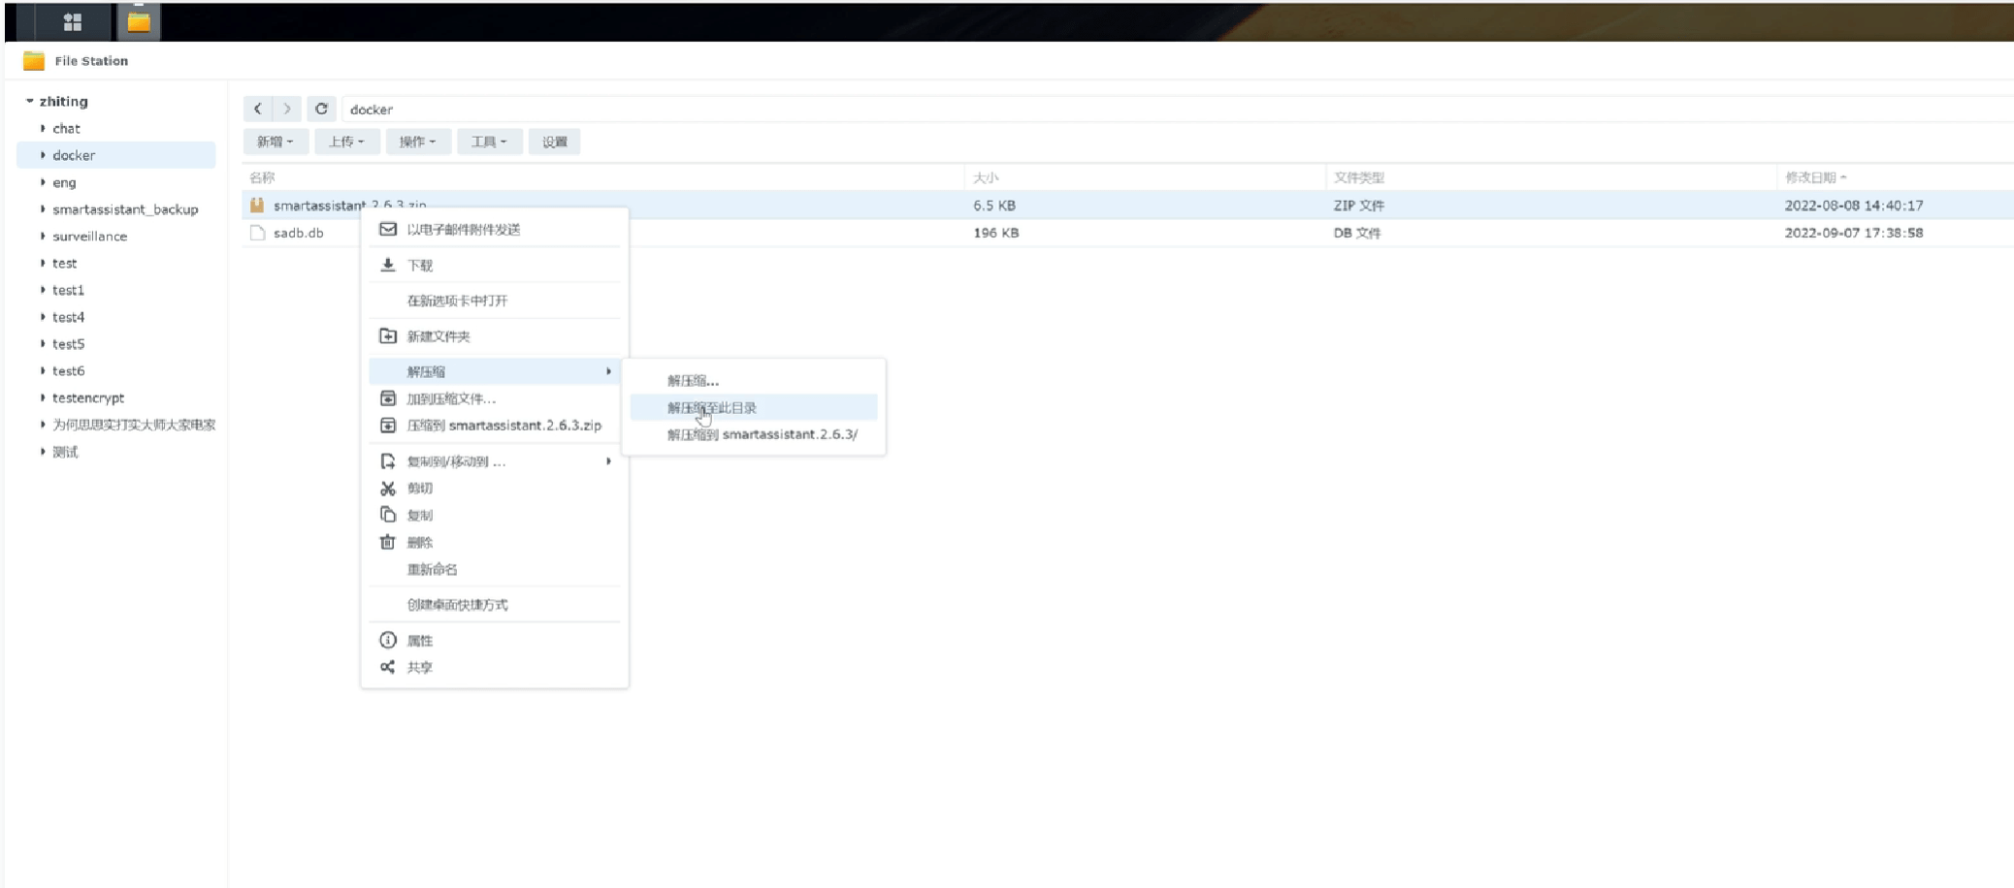Open File Station from the taskbar
Viewport: 2014px width, 888px height.
pos(139,21)
